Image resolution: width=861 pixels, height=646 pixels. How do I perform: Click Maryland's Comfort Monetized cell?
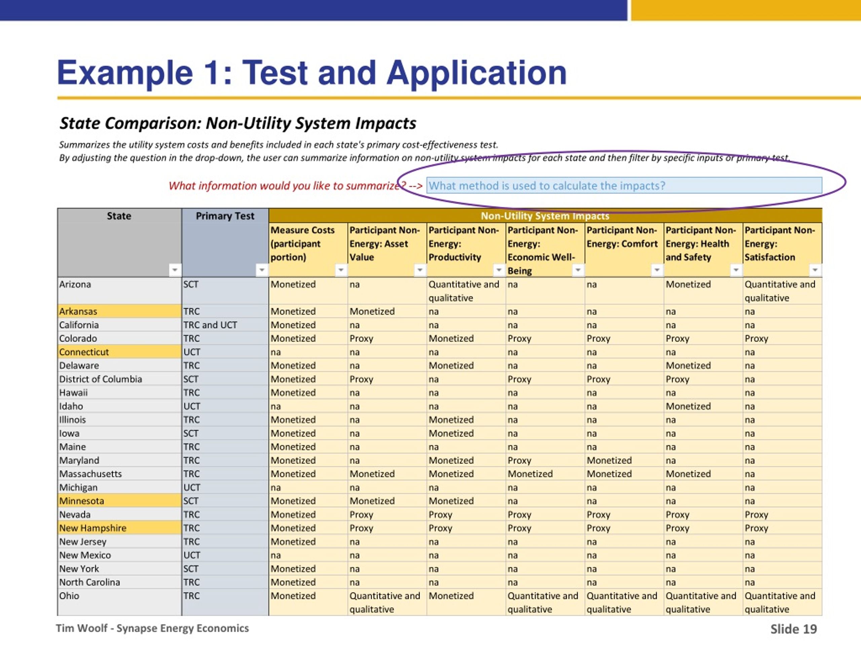pos(624,460)
